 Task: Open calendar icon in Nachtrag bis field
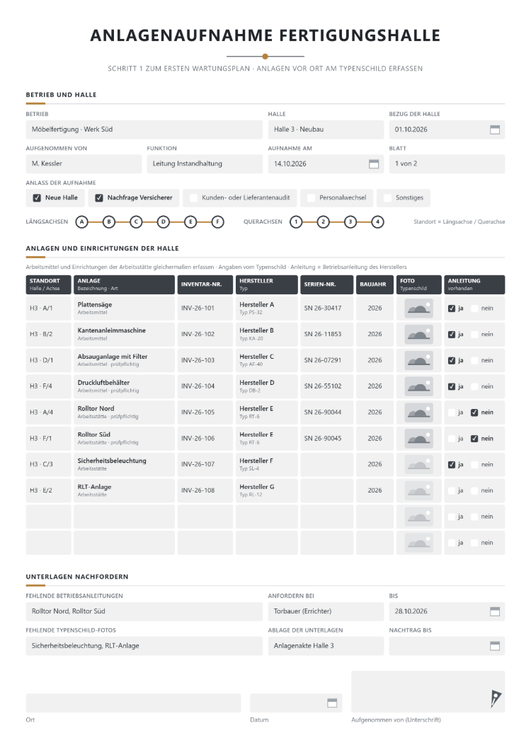pos(495,646)
